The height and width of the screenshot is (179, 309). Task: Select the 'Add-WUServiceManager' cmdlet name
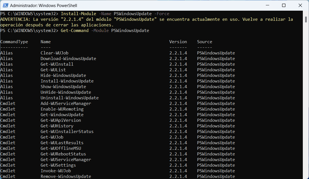tap(66, 104)
